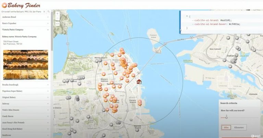Click the Victoria Pastry bakery photo
The image size is (263, 138).
click(26, 65)
